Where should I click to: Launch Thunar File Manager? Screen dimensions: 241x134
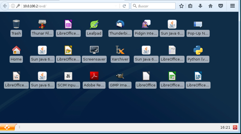pyautogui.click(x=42, y=24)
